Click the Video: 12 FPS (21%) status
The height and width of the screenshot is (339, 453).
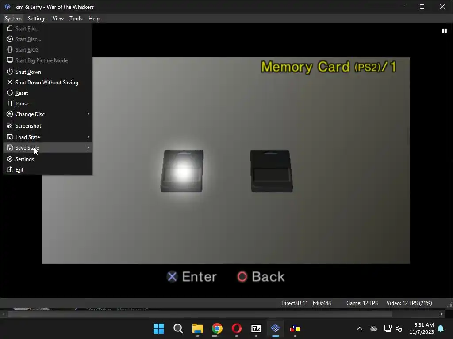click(409, 303)
